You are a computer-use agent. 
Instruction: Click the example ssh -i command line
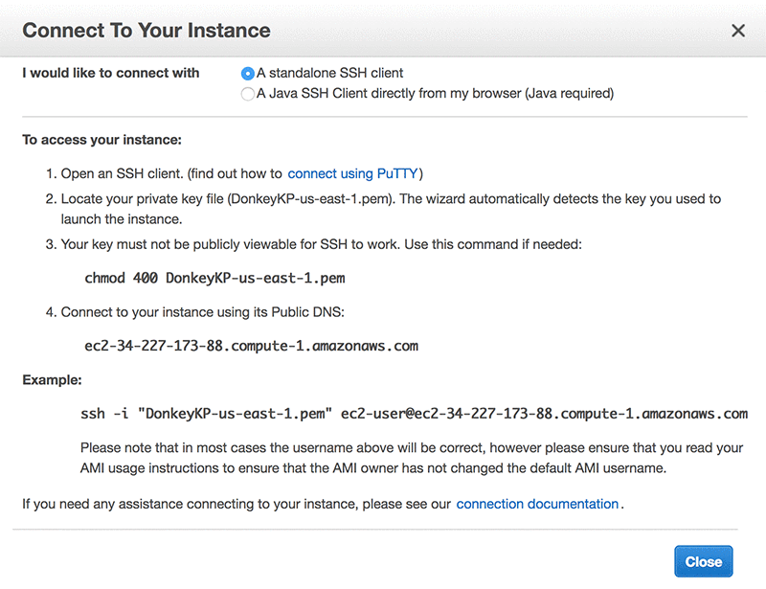[x=414, y=414]
